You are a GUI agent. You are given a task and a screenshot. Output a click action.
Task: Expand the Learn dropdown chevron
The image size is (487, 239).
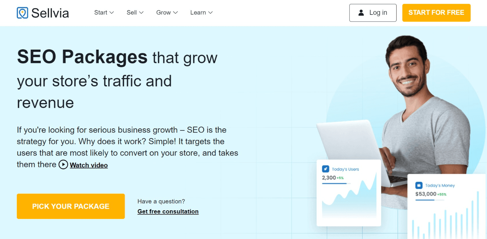tap(210, 13)
